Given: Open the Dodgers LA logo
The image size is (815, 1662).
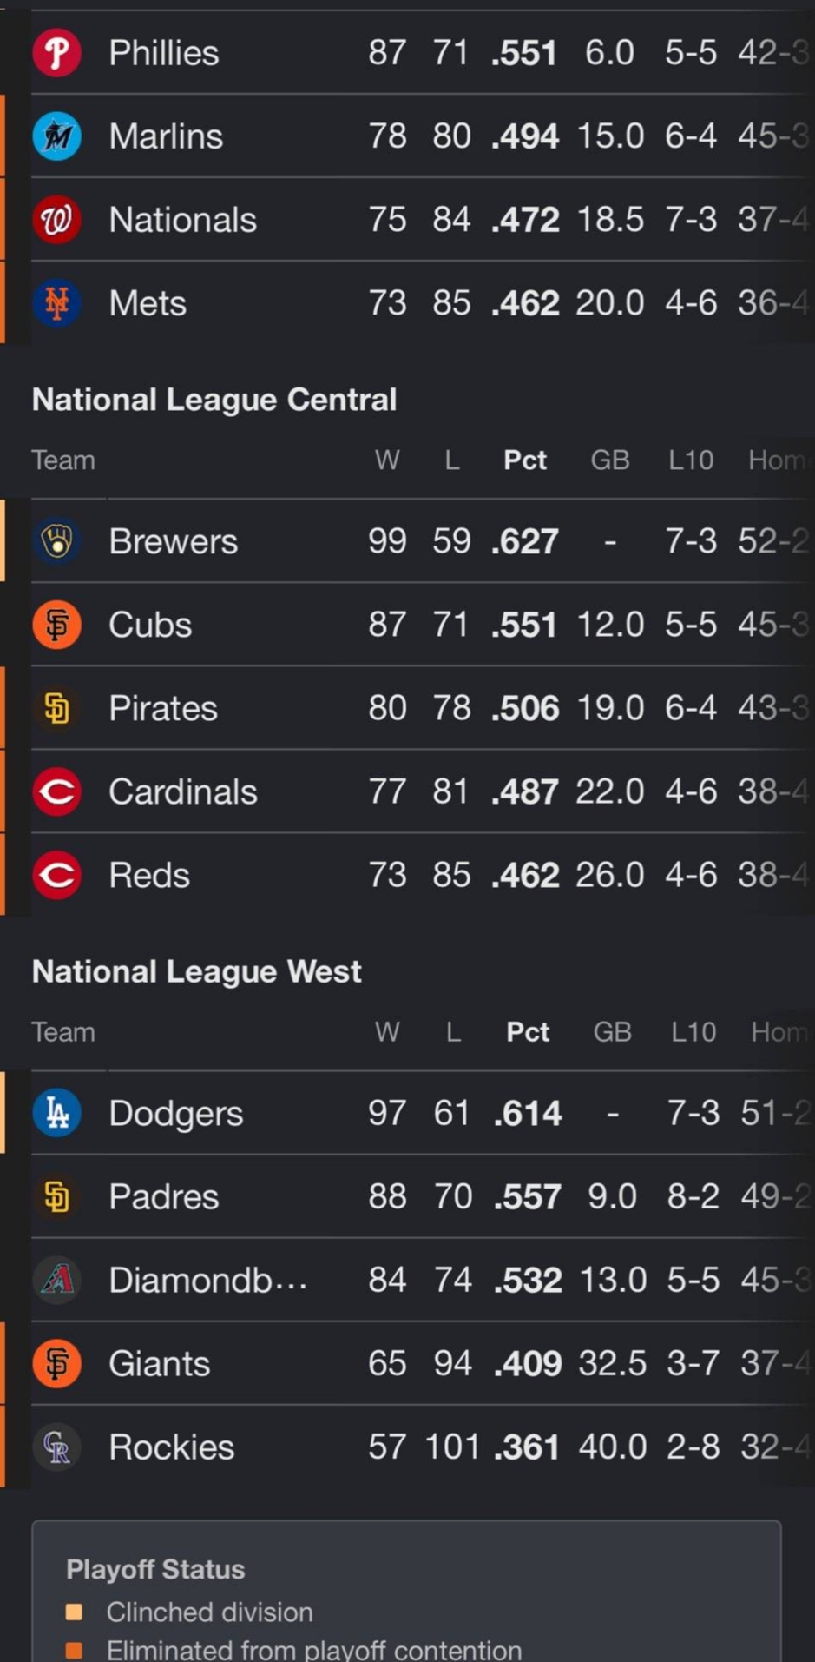Looking at the screenshot, I should 57,1113.
